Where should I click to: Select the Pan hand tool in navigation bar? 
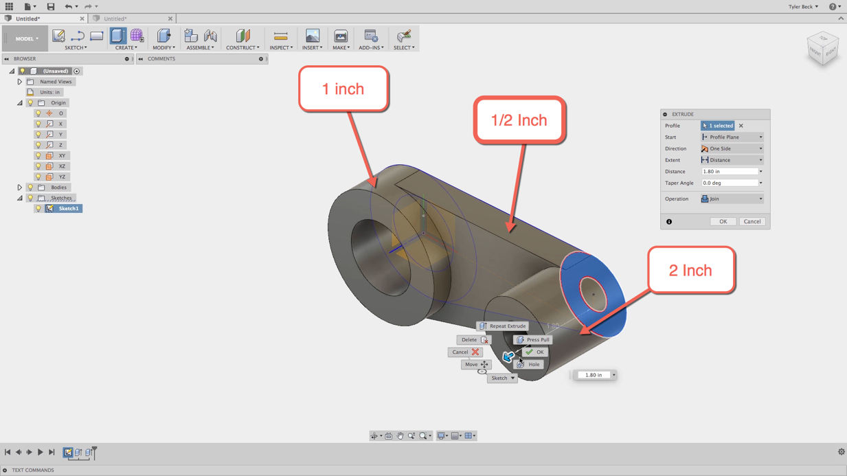pyautogui.click(x=400, y=436)
